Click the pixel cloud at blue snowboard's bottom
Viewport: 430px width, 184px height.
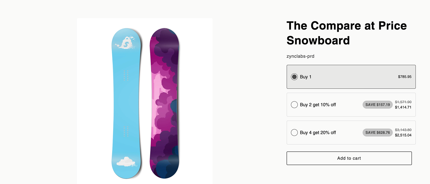(125, 162)
